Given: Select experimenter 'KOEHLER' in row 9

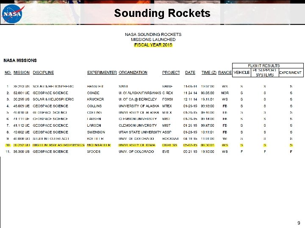Looking at the screenshot, I should 95,139.
